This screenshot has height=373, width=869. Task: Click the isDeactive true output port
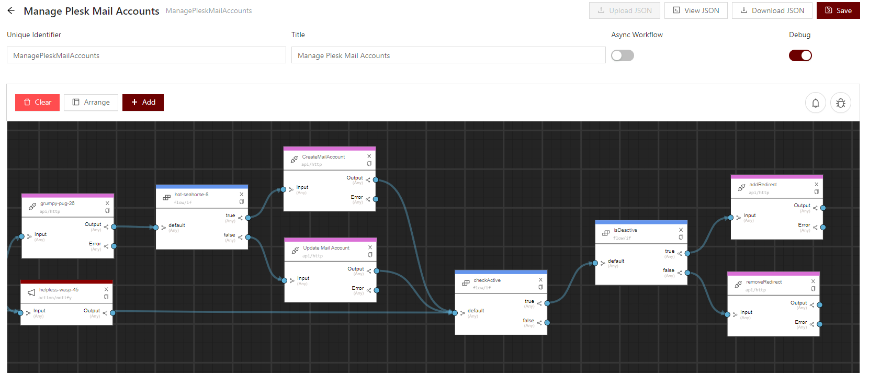[x=687, y=253]
